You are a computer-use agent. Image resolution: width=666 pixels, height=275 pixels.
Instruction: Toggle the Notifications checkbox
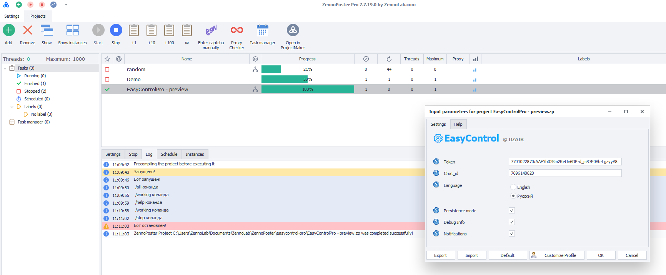click(x=512, y=233)
